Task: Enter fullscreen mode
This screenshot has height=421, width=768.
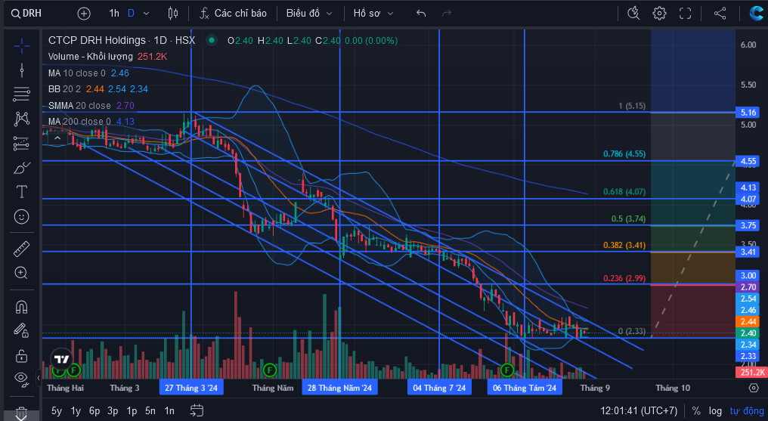Action: point(685,13)
